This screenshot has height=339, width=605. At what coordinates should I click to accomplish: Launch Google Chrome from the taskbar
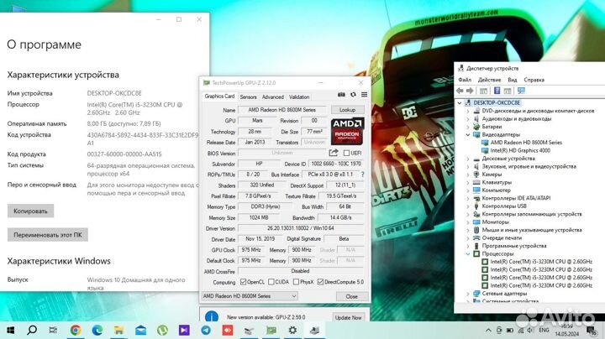(76, 330)
